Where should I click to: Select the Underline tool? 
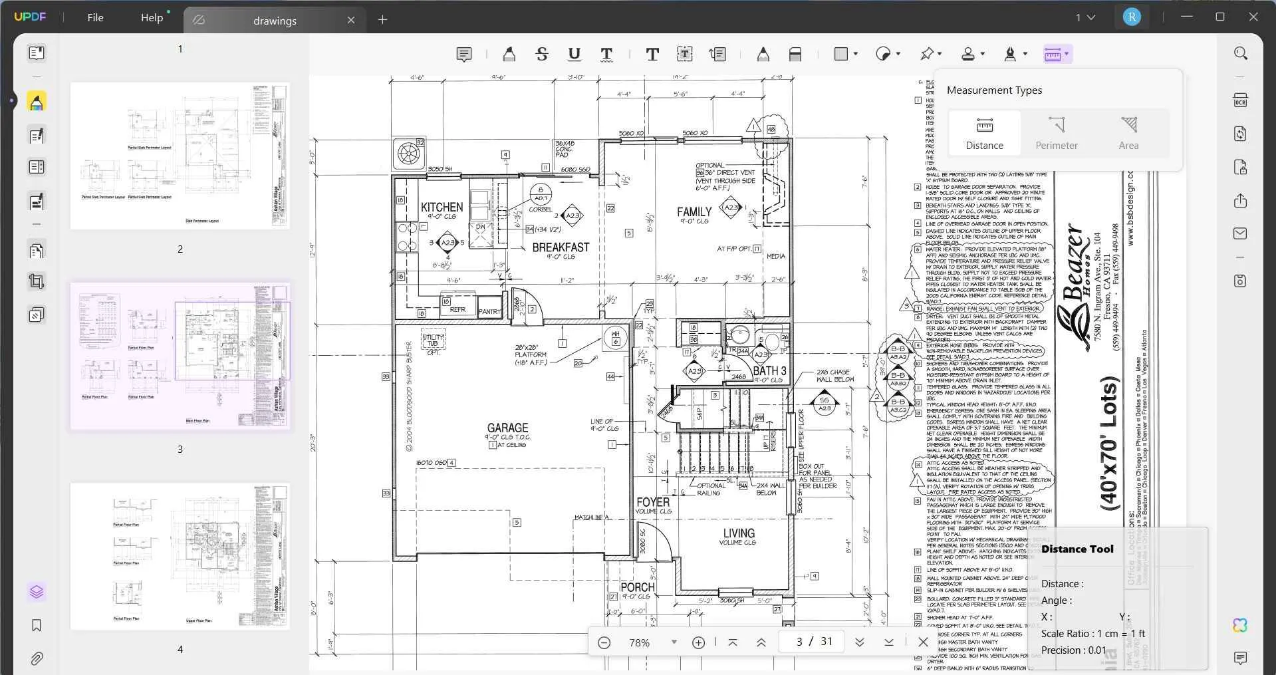[x=574, y=55]
